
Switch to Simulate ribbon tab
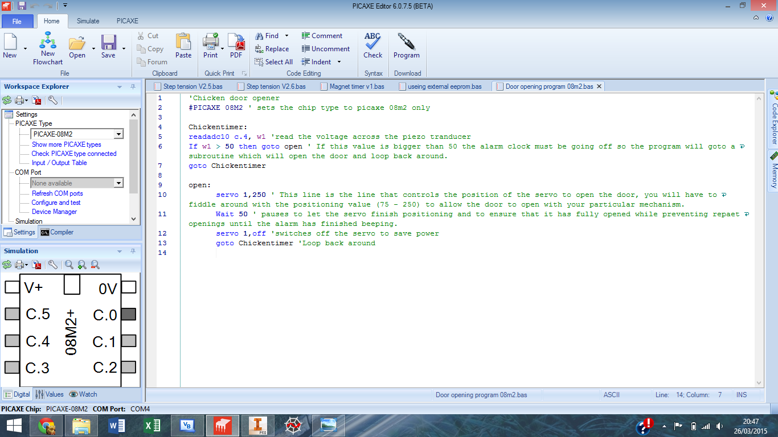(88, 21)
